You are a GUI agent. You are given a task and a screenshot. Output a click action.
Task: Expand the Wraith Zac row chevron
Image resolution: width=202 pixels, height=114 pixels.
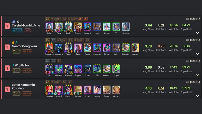(x=197, y=75)
